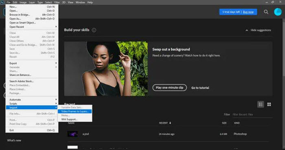Viewport: 285px width, 150px height.
Task: Expand the Automate submenu
Action: [x=56, y=99]
